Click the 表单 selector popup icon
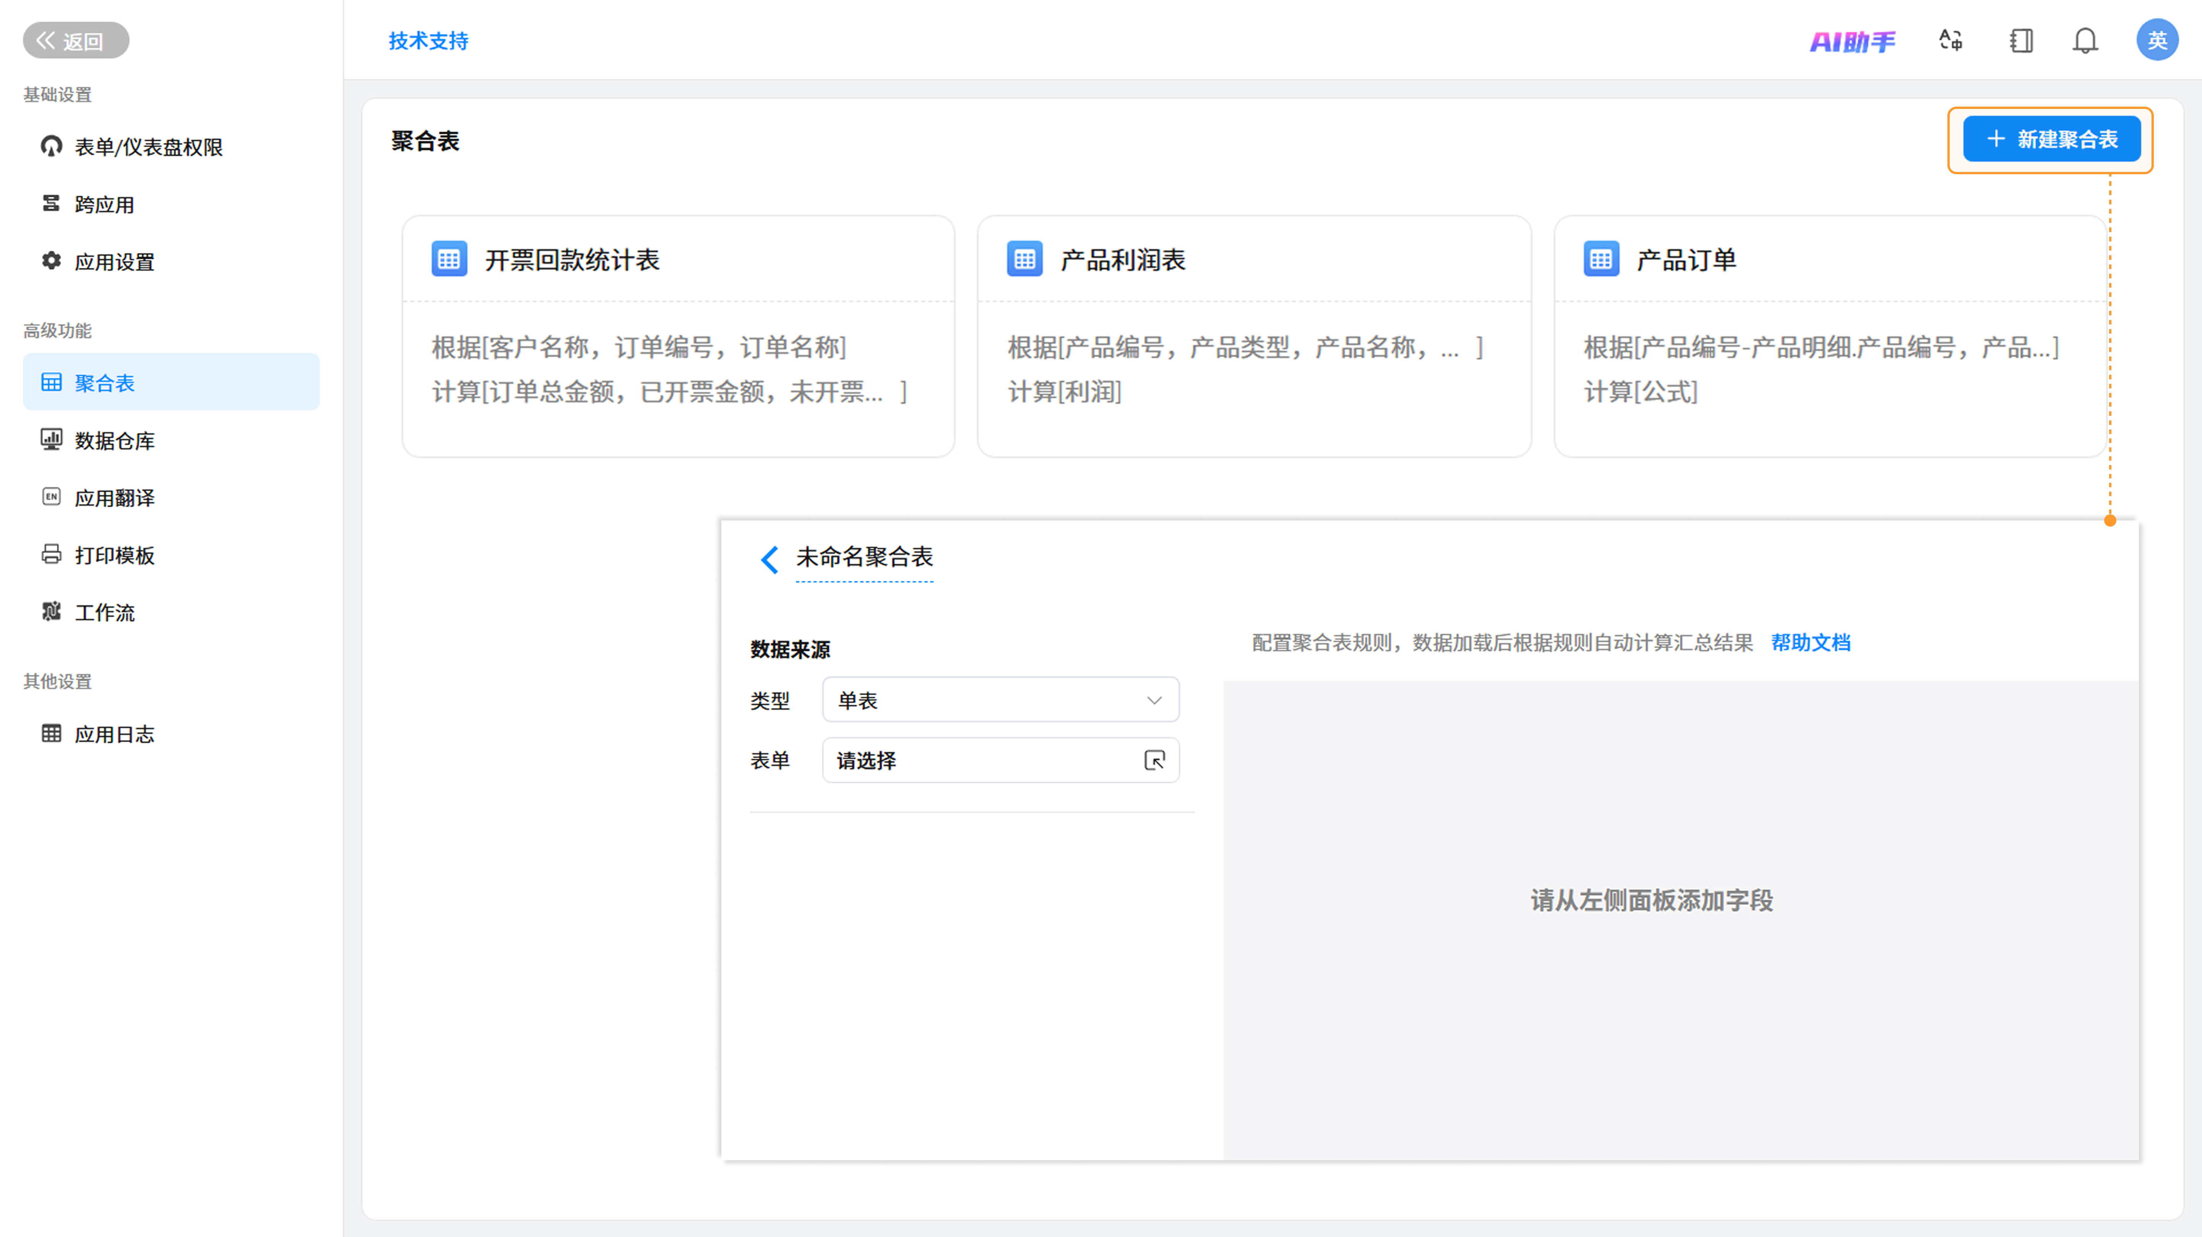This screenshot has width=2202, height=1237. coord(1155,760)
